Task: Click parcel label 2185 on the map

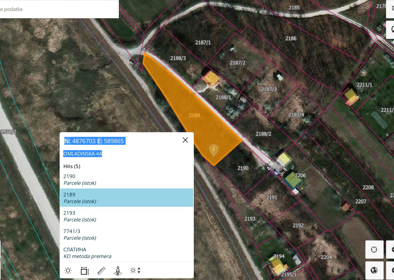Action: click(x=294, y=8)
